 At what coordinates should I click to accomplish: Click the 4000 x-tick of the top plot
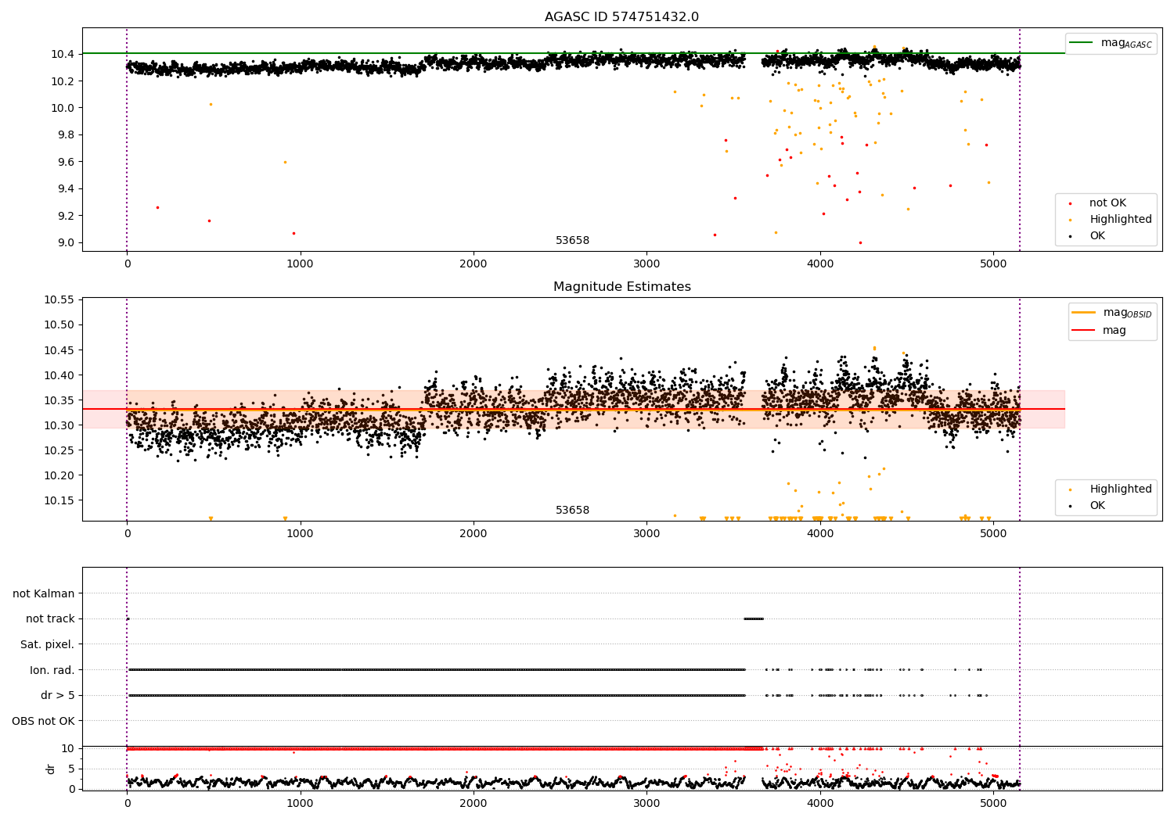coord(820,264)
